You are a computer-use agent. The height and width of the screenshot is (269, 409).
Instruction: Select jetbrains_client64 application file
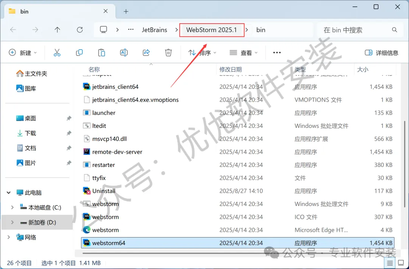click(x=237, y=87)
